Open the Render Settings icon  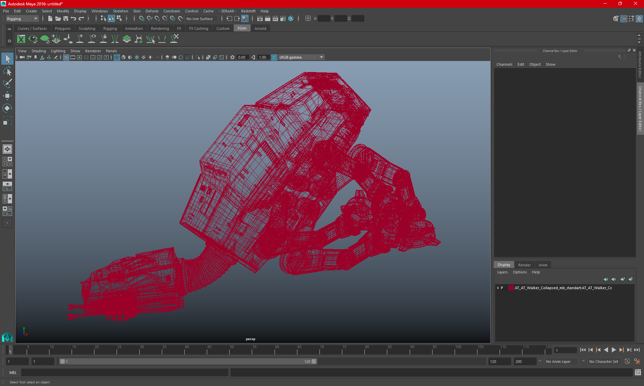(x=283, y=19)
